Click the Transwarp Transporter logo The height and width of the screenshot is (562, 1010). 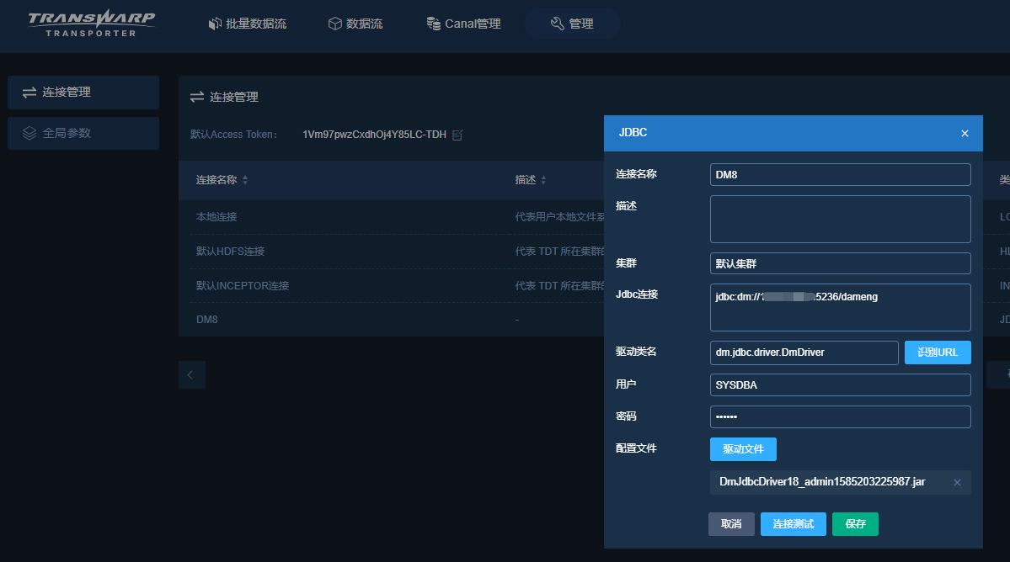[x=91, y=24]
